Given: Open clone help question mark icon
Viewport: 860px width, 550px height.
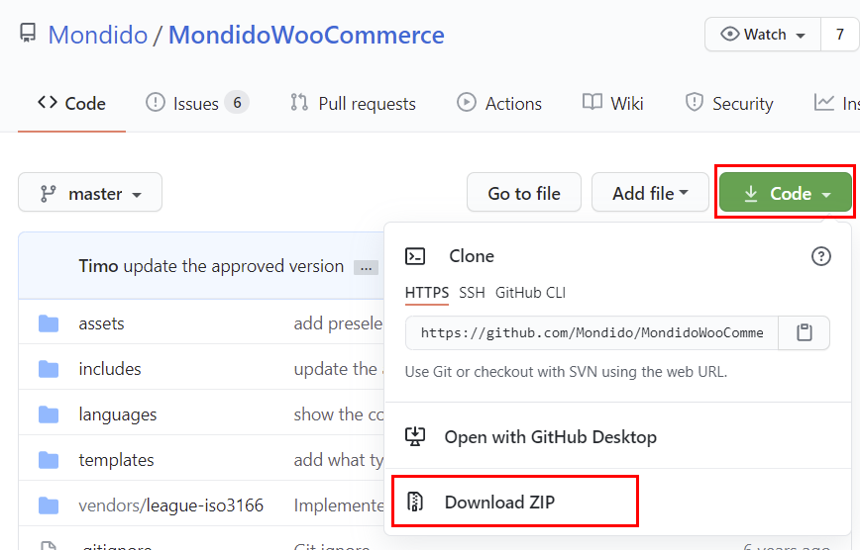Looking at the screenshot, I should point(821,256).
